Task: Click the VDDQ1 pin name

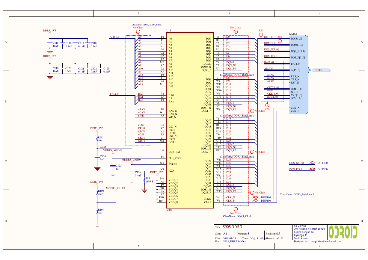Action: [x=173, y=180]
